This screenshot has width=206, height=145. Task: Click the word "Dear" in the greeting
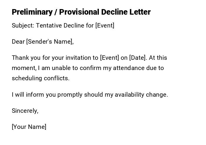click(18, 42)
